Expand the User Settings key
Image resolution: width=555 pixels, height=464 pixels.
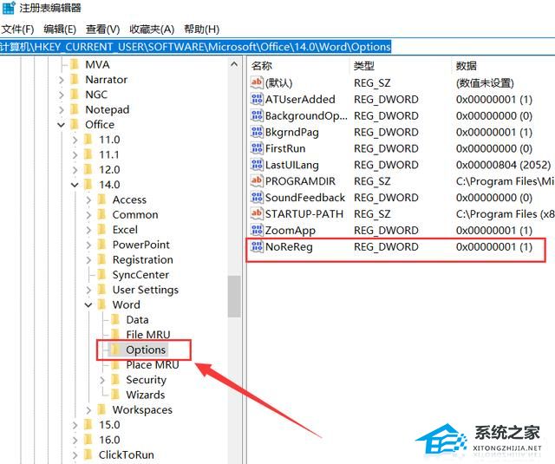pyautogui.click(x=88, y=290)
